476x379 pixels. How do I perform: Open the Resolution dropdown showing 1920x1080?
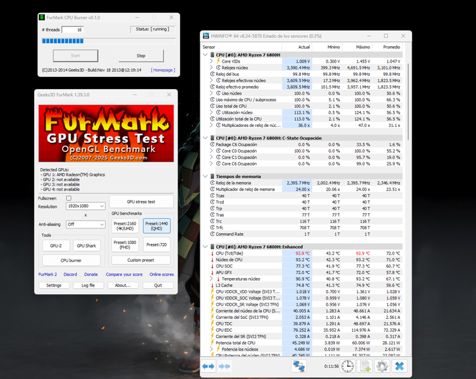click(x=85, y=206)
